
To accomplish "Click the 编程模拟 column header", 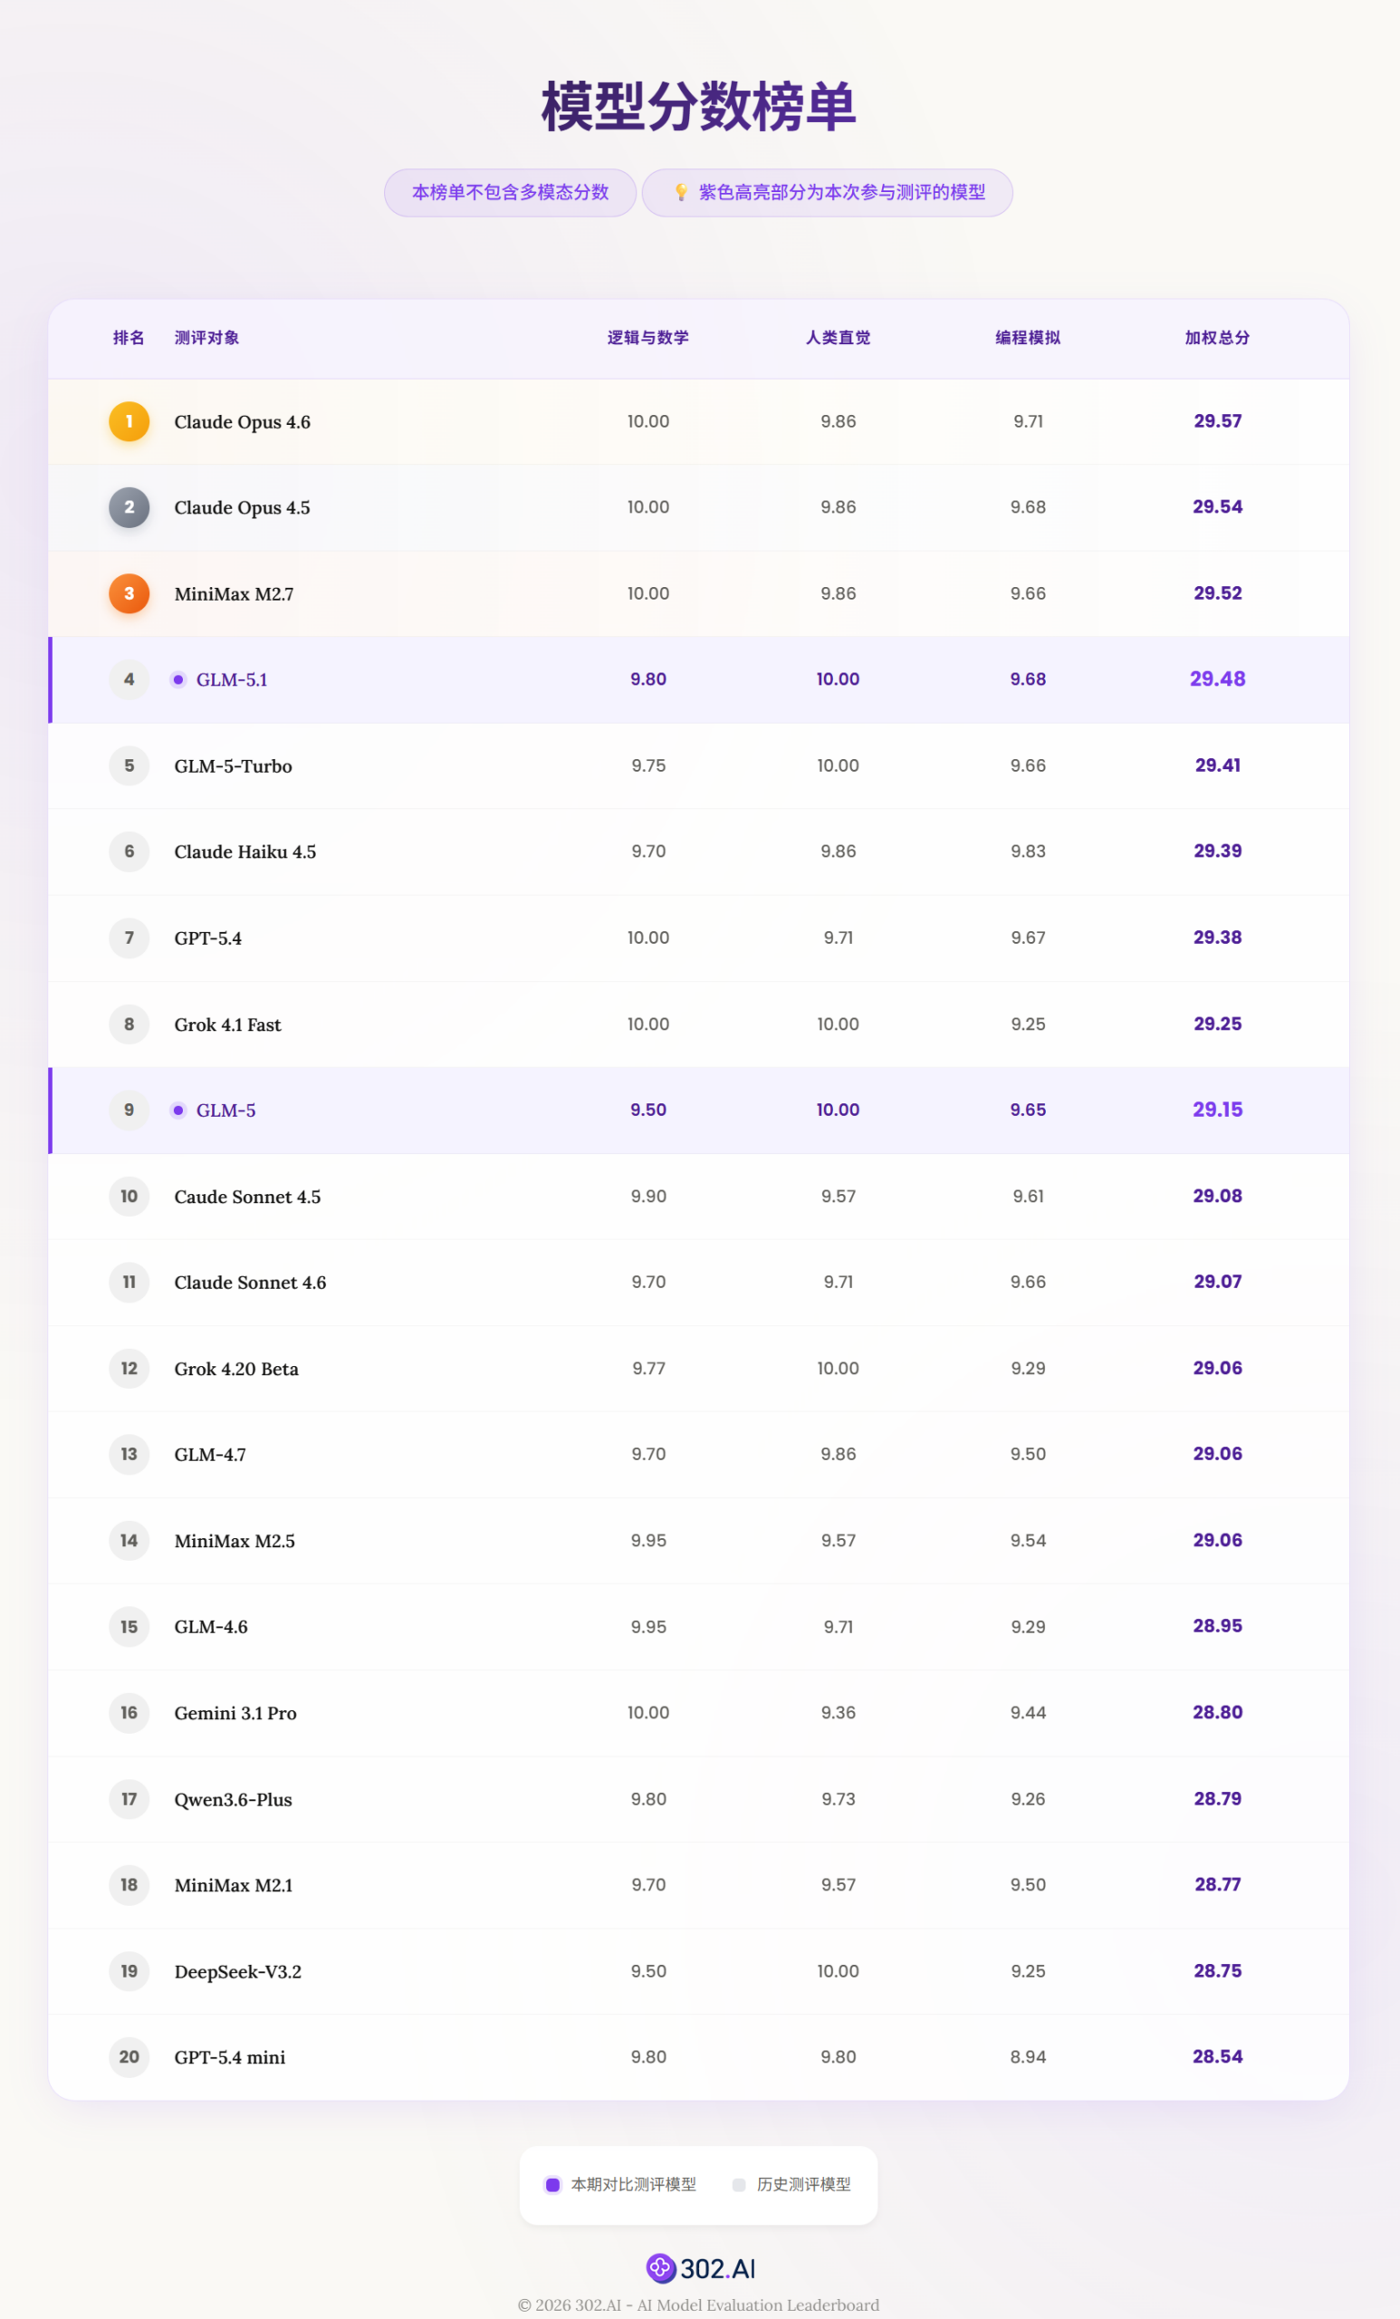I will 1028,338.
